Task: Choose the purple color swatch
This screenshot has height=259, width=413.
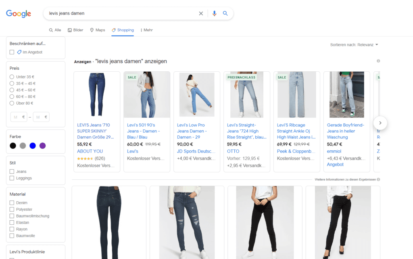Action: 42,146
